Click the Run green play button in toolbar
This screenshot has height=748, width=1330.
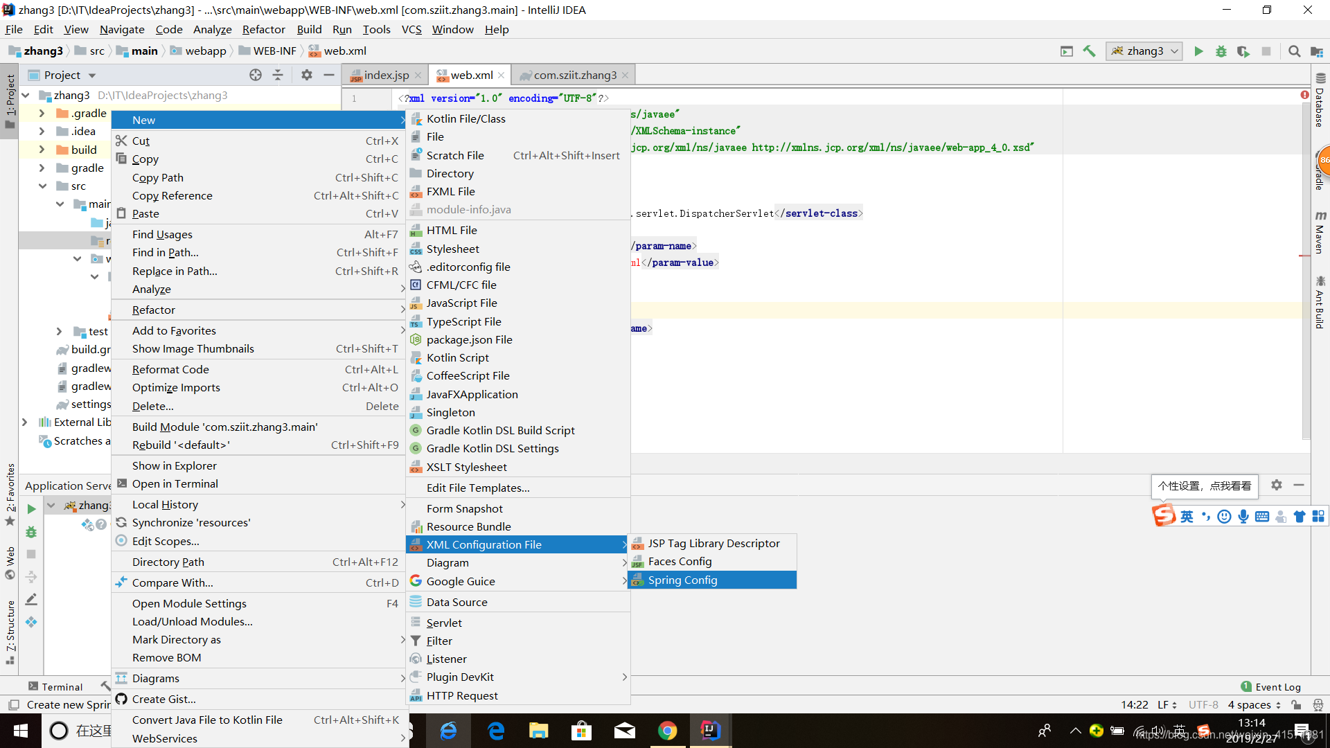click(1198, 51)
